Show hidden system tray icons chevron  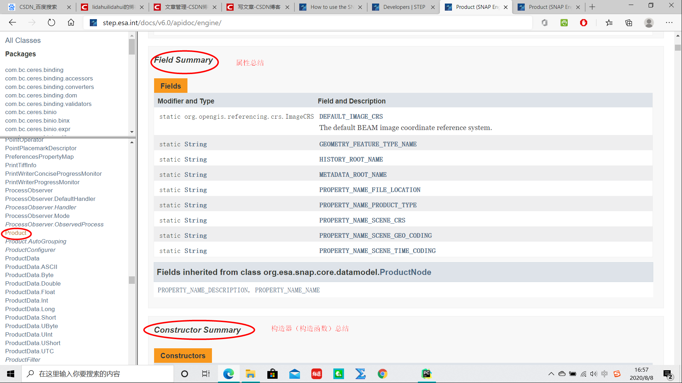[551, 374]
